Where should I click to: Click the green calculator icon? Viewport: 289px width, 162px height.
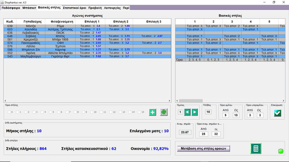tap(256, 148)
